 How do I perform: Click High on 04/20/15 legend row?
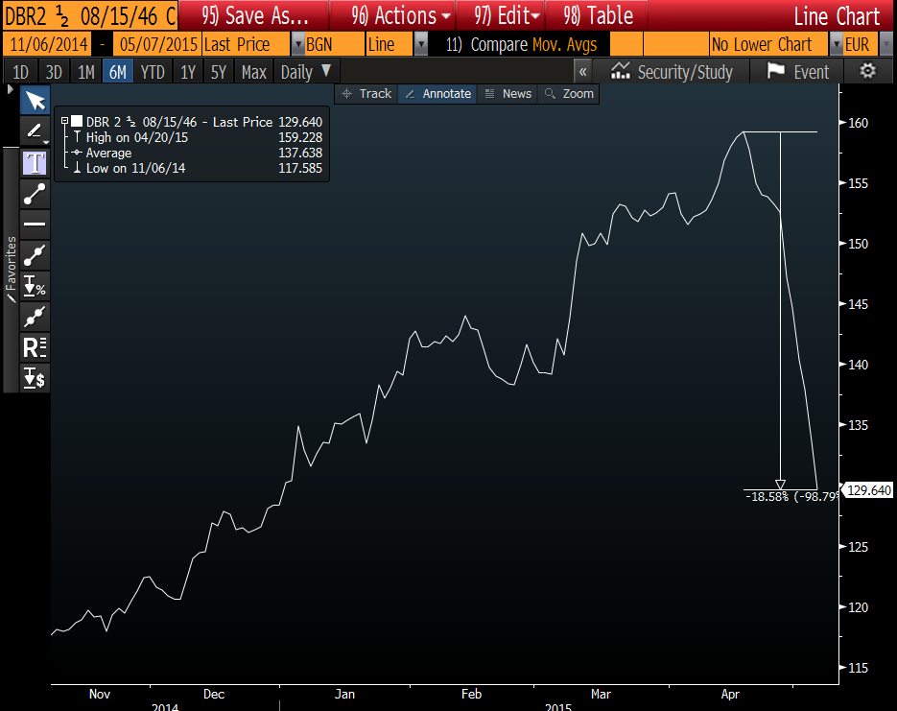[197, 137]
